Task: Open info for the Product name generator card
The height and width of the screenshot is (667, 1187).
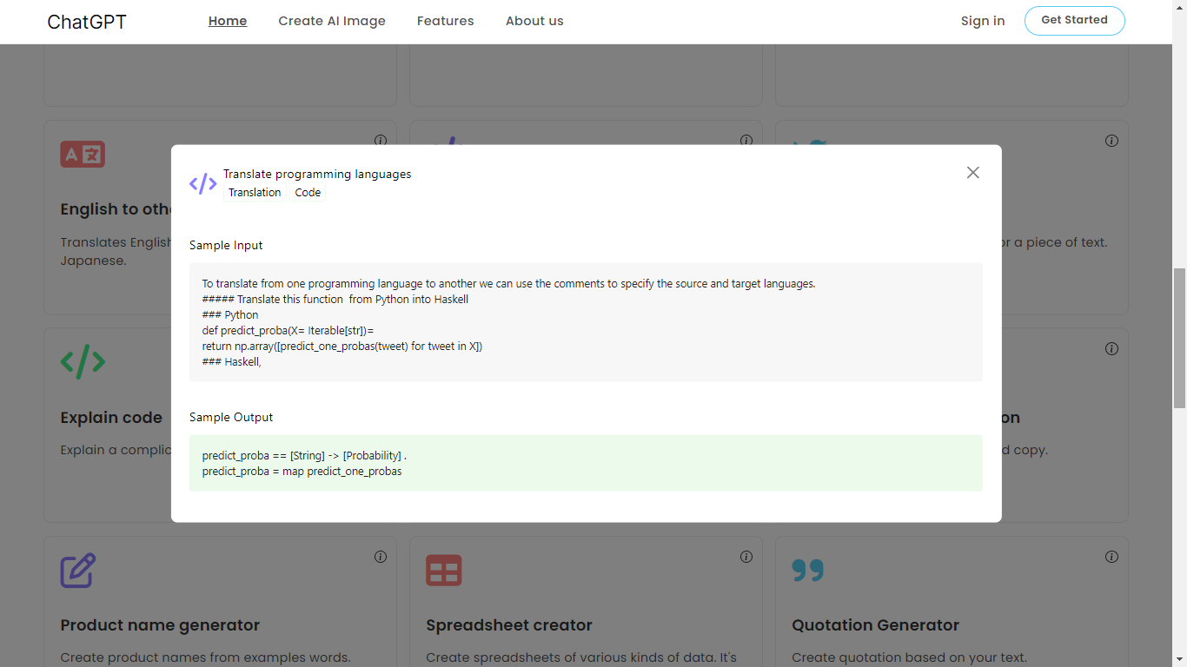Action: tap(380, 557)
